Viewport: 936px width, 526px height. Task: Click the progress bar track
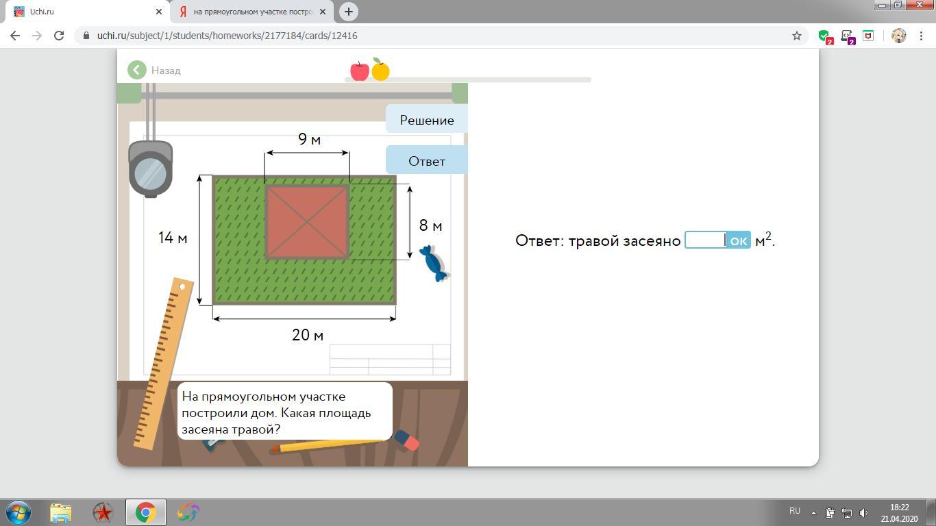(467, 79)
